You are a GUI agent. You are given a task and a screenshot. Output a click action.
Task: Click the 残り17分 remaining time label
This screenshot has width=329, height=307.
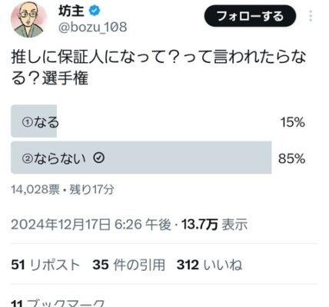(x=91, y=190)
